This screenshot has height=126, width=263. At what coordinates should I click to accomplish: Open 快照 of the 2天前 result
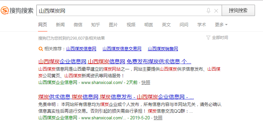[x=146, y=83]
